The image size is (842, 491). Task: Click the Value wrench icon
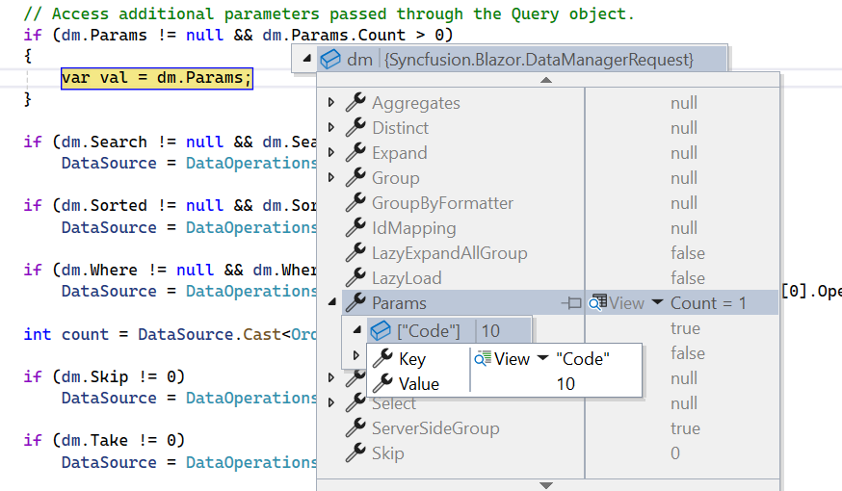click(x=382, y=383)
